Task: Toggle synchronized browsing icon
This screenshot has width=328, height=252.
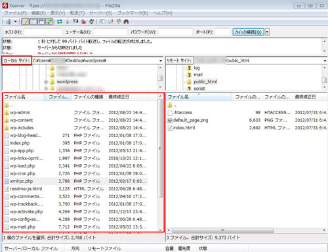Action: (x=119, y=22)
